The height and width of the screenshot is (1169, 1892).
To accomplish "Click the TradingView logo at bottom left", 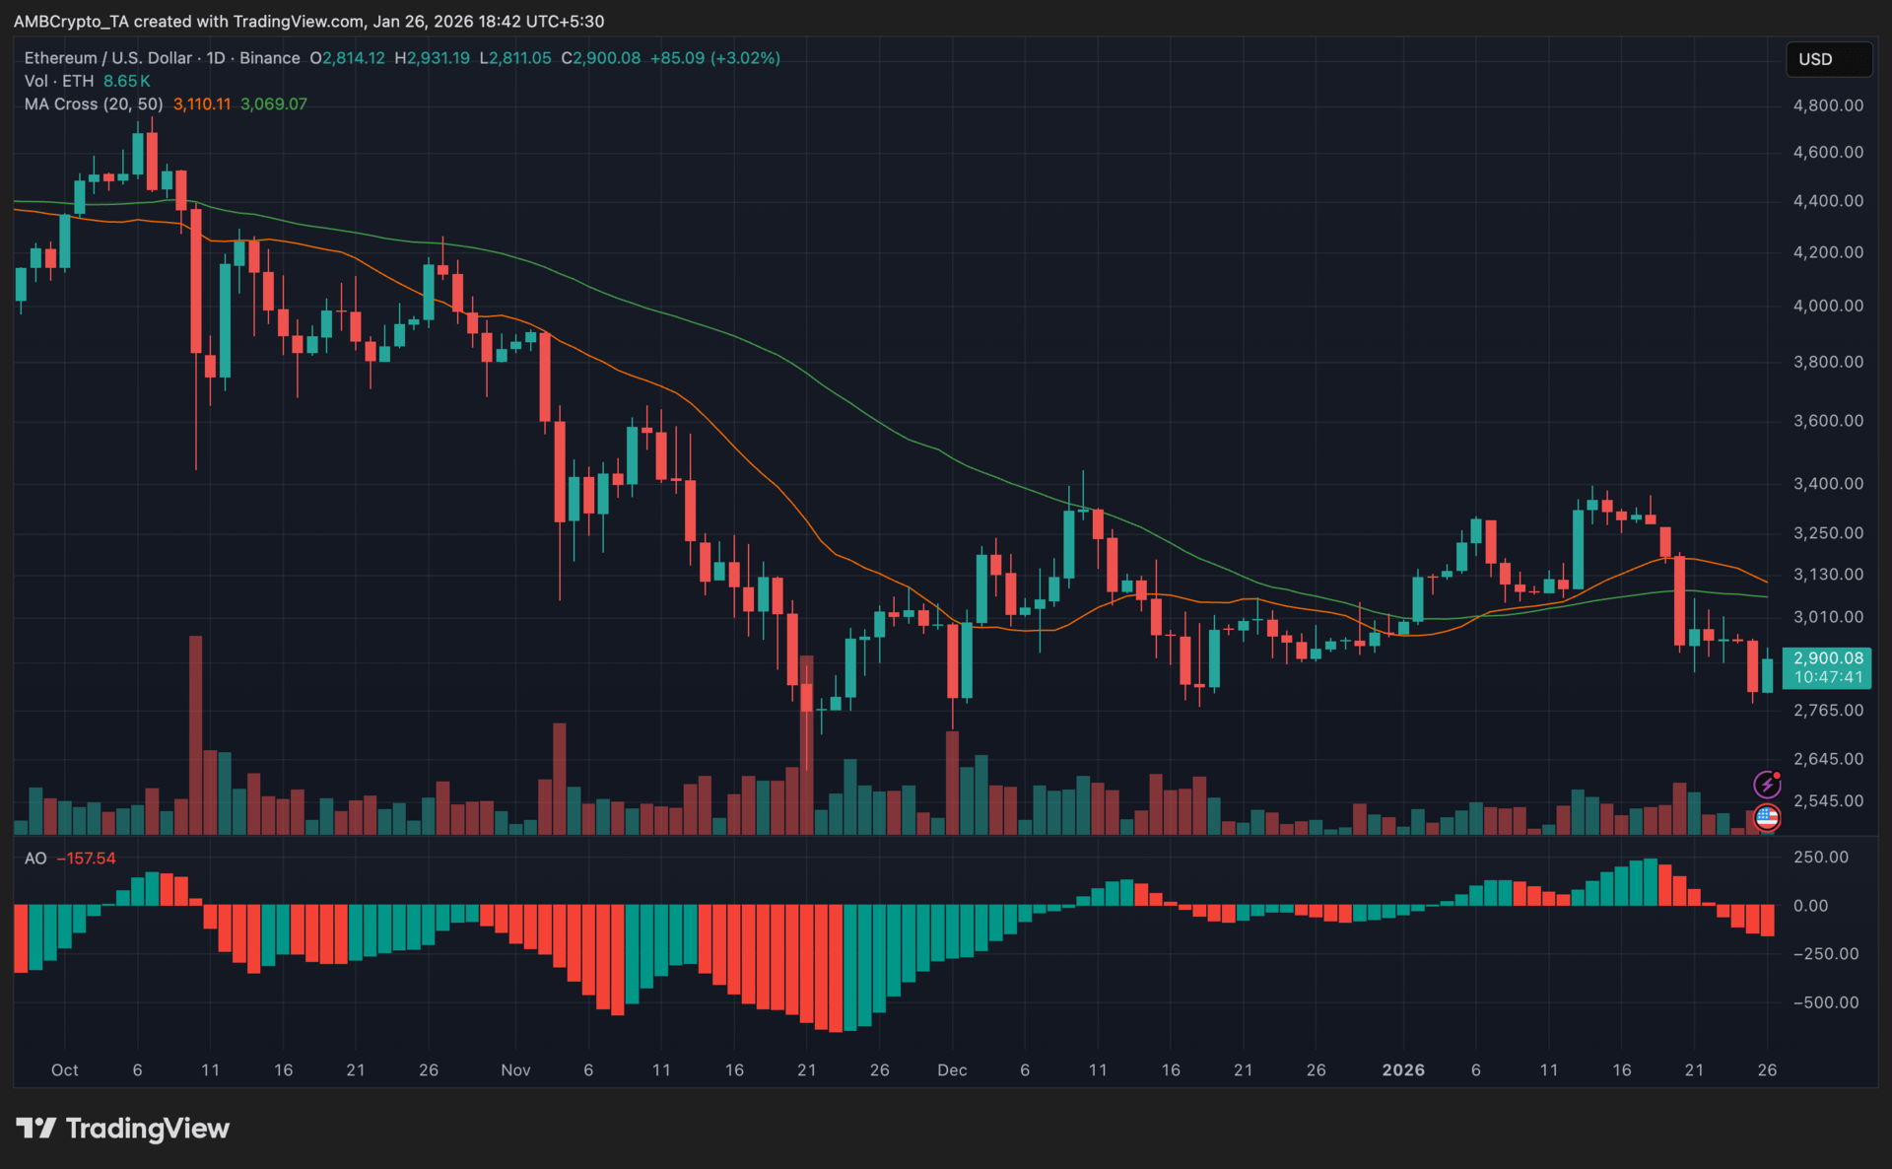I will click(123, 1129).
